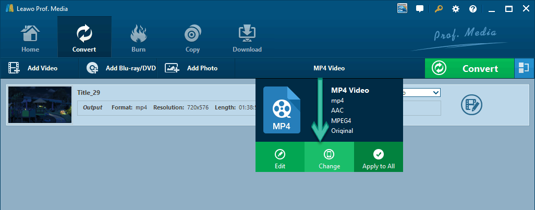Click the "MP4 Video" heading in the profile popup

tap(350, 90)
